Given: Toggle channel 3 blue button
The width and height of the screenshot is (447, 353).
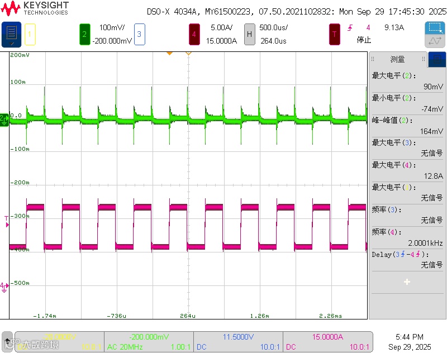Looking at the screenshot, I should (139, 34).
